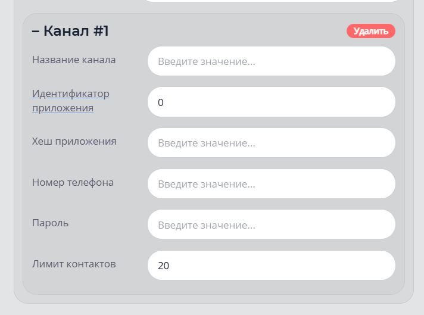Click the Канал #1 heading text
This screenshot has height=315, width=424.
point(76,32)
